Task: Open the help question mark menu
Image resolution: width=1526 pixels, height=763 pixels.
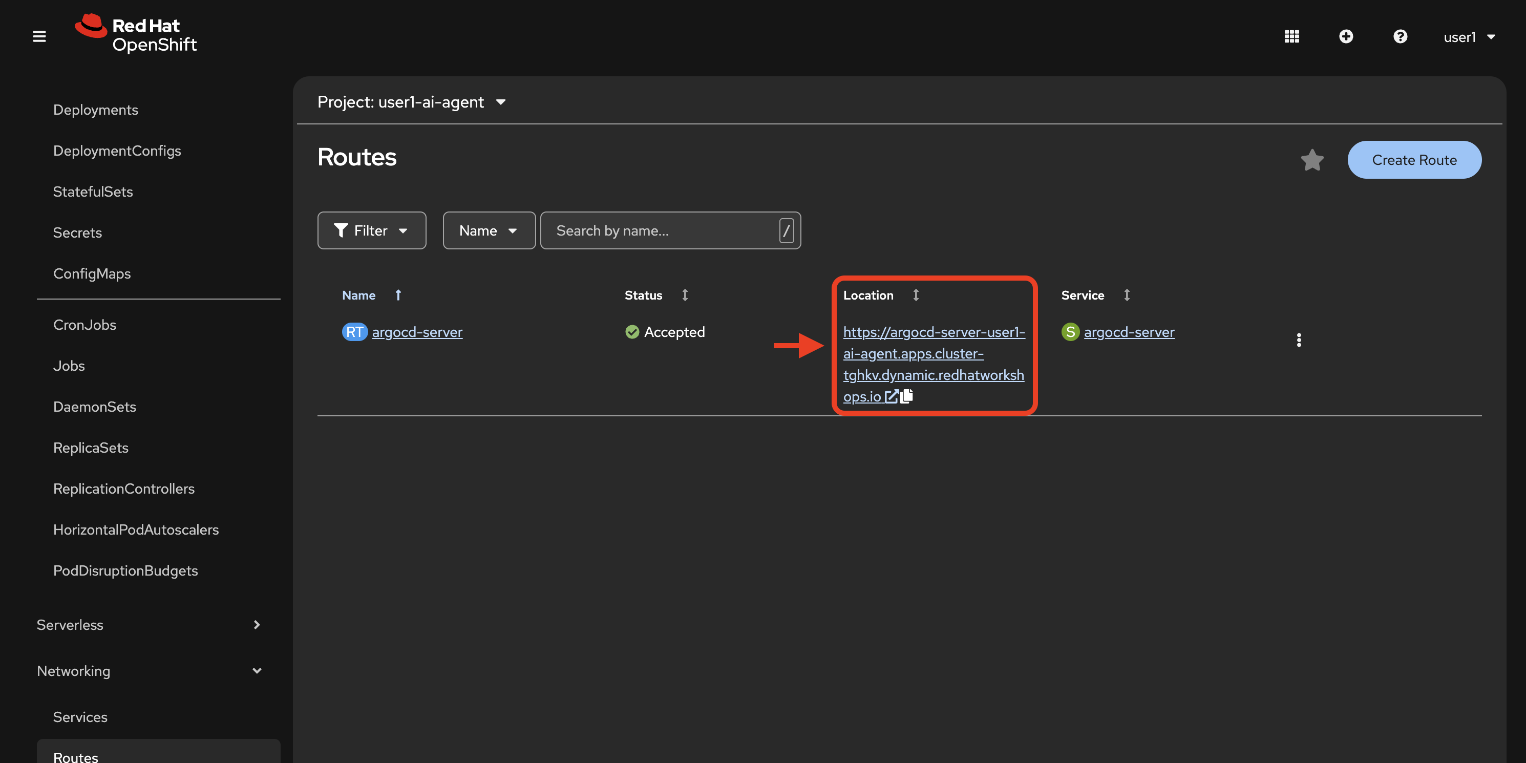Action: click(x=1400, y=37)
